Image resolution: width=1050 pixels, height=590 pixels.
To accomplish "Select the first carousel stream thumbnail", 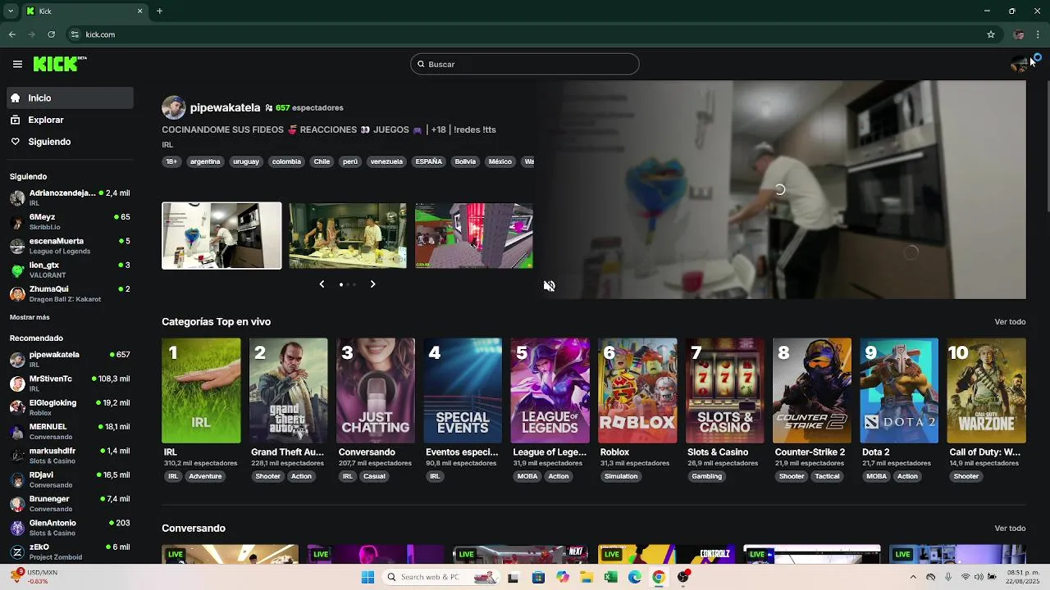I will (x=221, y=235).
